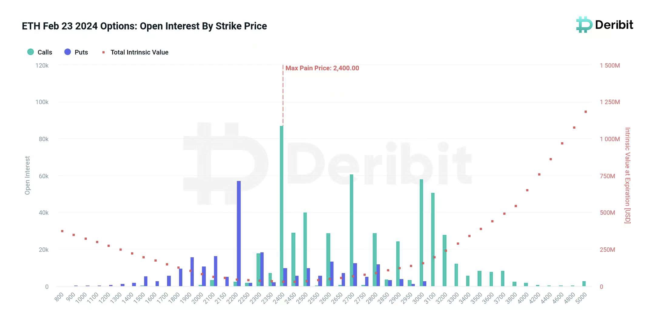Viewport: 655px width, 327px height.
Task: Click the call bar at strike 3000
Action: [x=421, y=233]
